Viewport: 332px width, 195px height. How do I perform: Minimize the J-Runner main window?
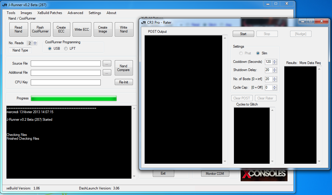point(268,4)
